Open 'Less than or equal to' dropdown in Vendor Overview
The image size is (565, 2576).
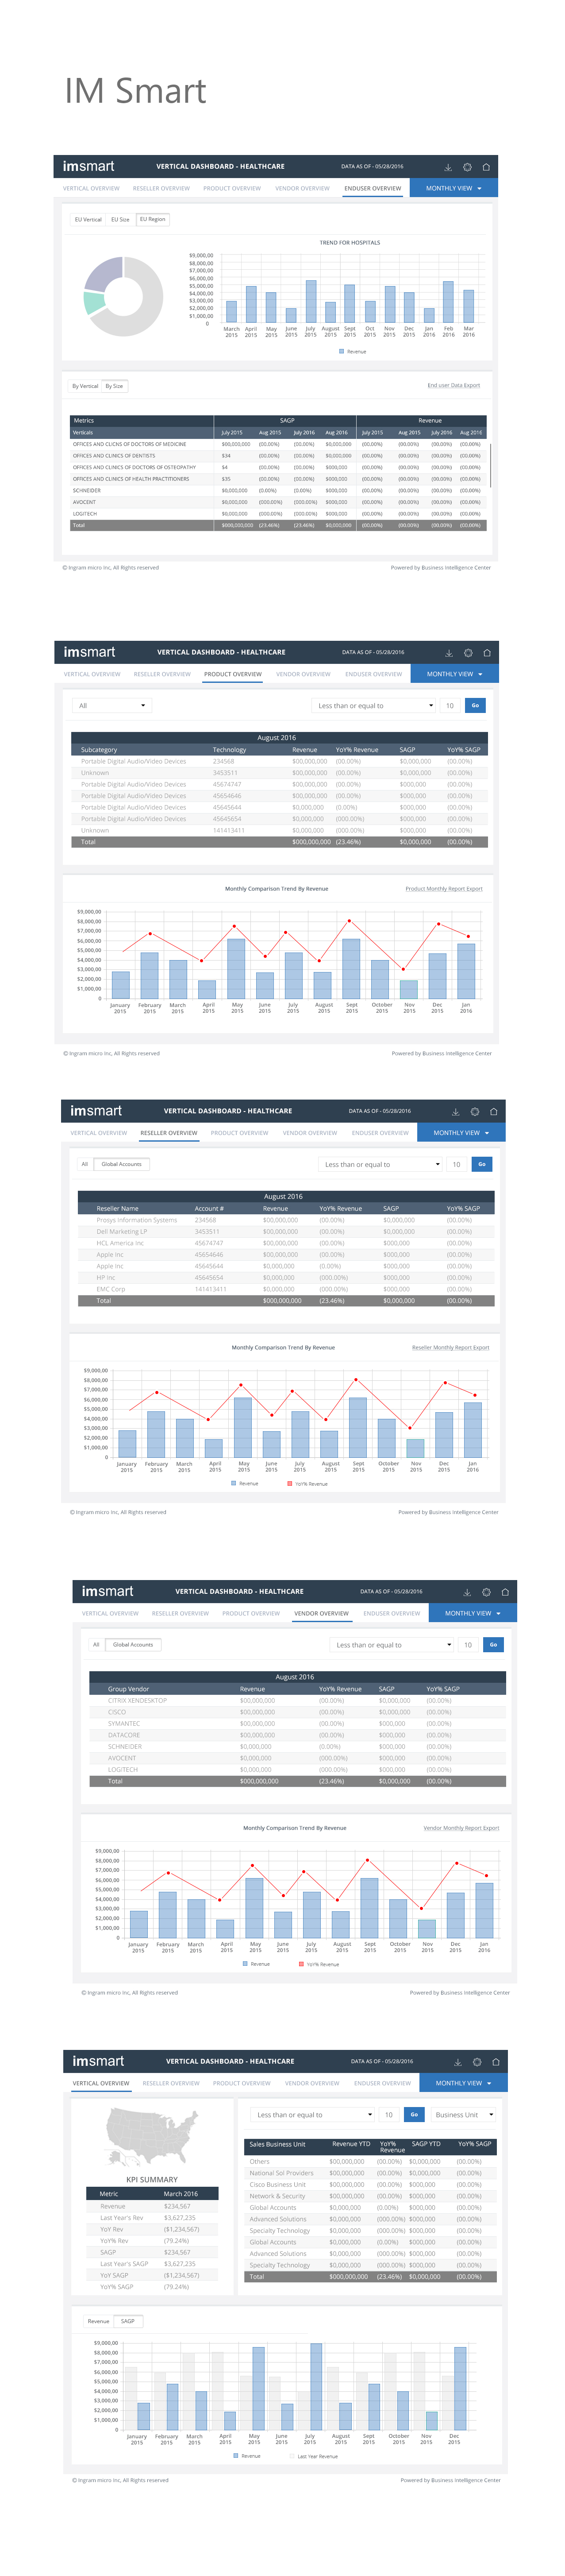point(392,1645)
